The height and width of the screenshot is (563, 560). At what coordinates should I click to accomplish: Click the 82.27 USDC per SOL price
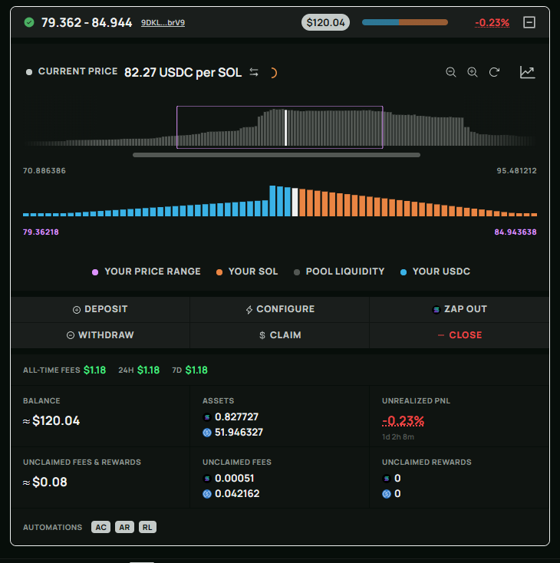pyautogui.click(x=183, y=73)
